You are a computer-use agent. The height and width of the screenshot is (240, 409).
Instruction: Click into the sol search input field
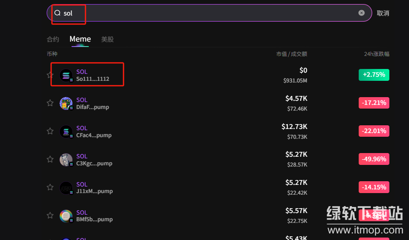click(204, 13)
